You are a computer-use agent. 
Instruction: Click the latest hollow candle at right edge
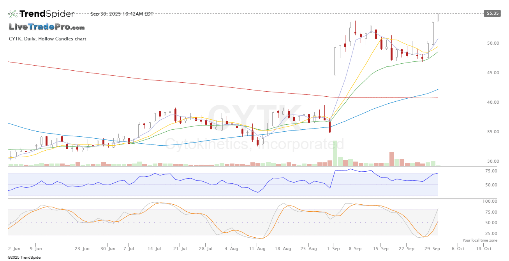438,18
